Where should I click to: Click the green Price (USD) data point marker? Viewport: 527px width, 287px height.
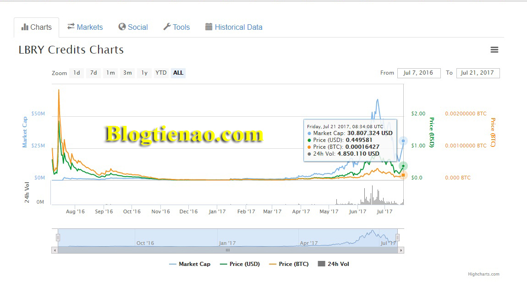click(x=403, y=166)
